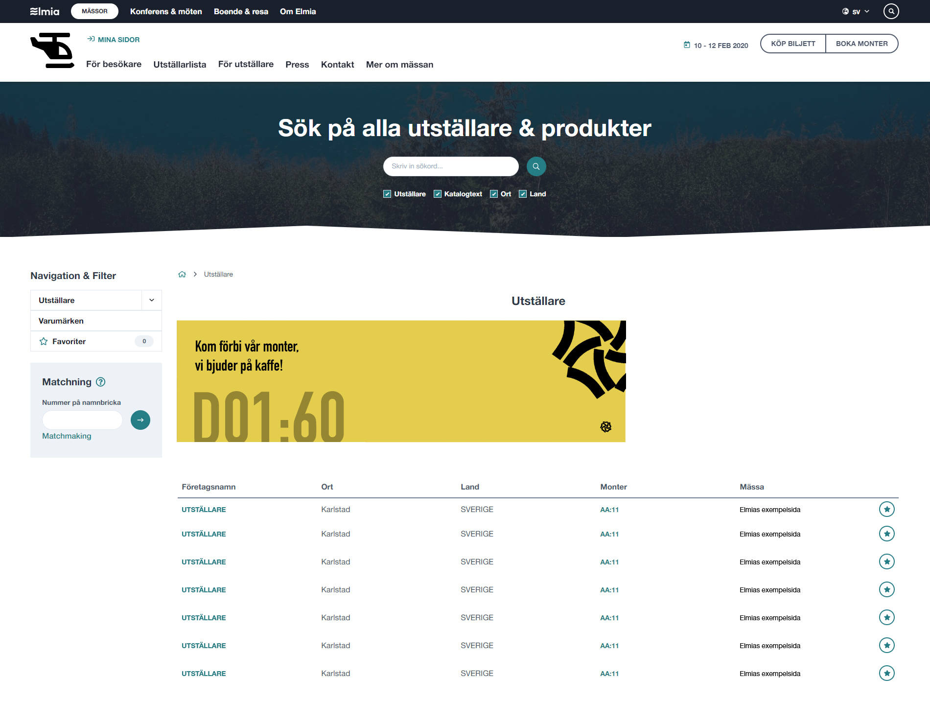
Task: Open Utställarlista menu item
Action: click(x=180, y=64)
